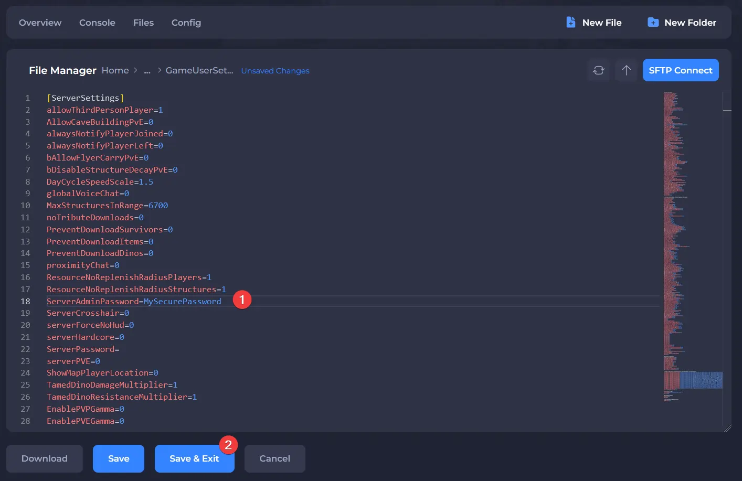Click the proximityChat=0 line
The width and height of the screenshot is (742, 481).
click(83, 265)
